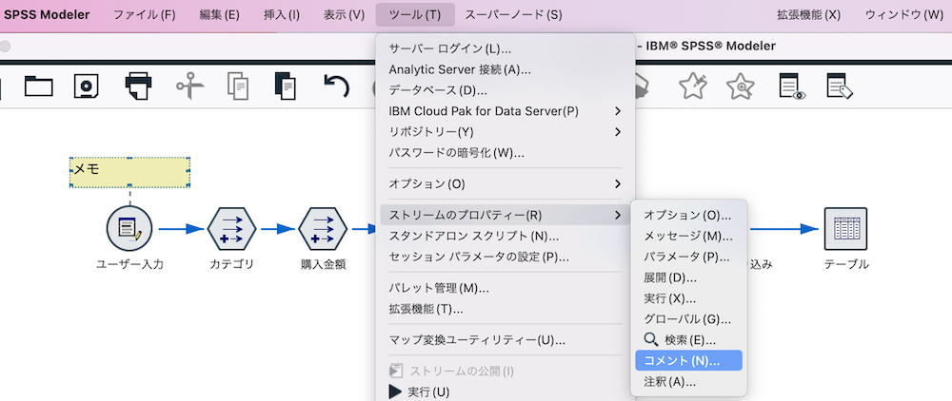Choose マップ変換ユーティリティー(U)...
This screenshot has width=952, height=401.
point(506,340)
